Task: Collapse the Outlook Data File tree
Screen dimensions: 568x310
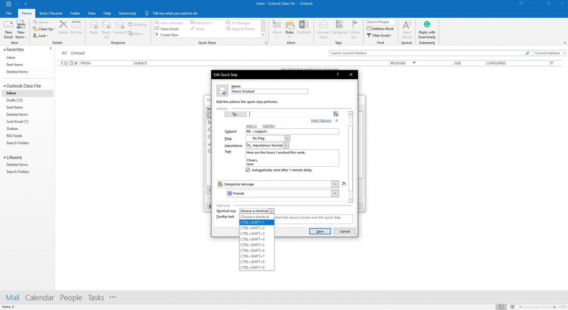Action: point(5,86)
